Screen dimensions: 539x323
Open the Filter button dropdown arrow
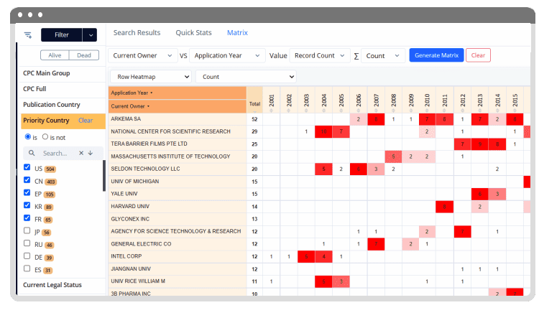click(90, 35)
